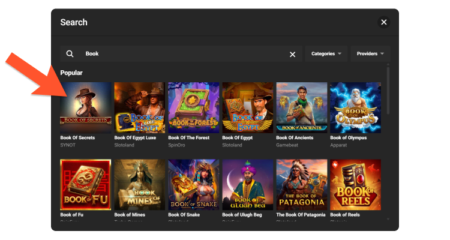Expand the Providers dropdown
The image size is (450, 240).
(370, 54)
